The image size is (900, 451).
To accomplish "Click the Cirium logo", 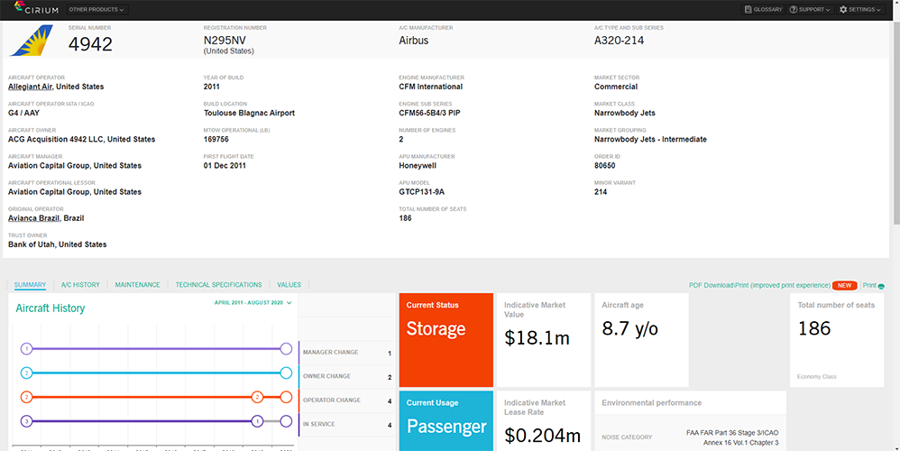I will [37, 9].
